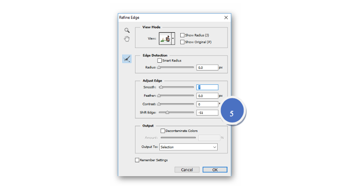Image resolution: width=349 pixels, height=186 pixels.
Task: Expand the Output To dropdown
Action: coord(188,147)
